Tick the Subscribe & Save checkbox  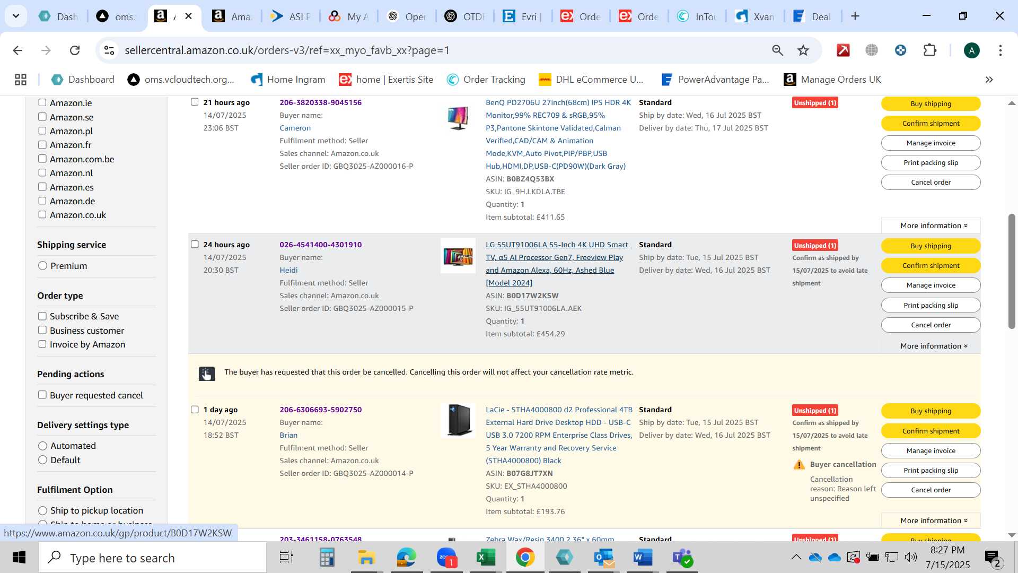click(42, 316)
